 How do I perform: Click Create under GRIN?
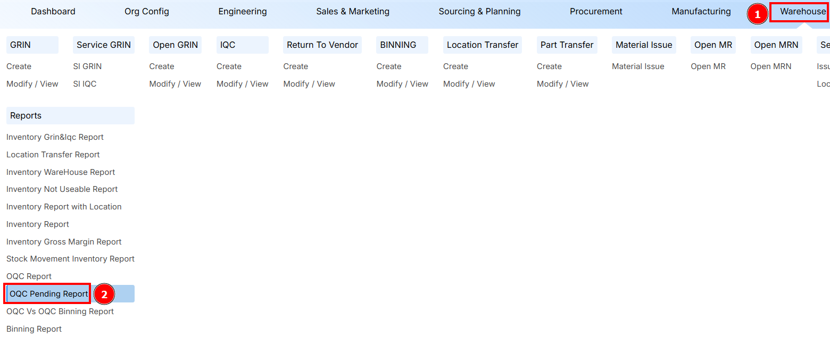pos(19,66)
